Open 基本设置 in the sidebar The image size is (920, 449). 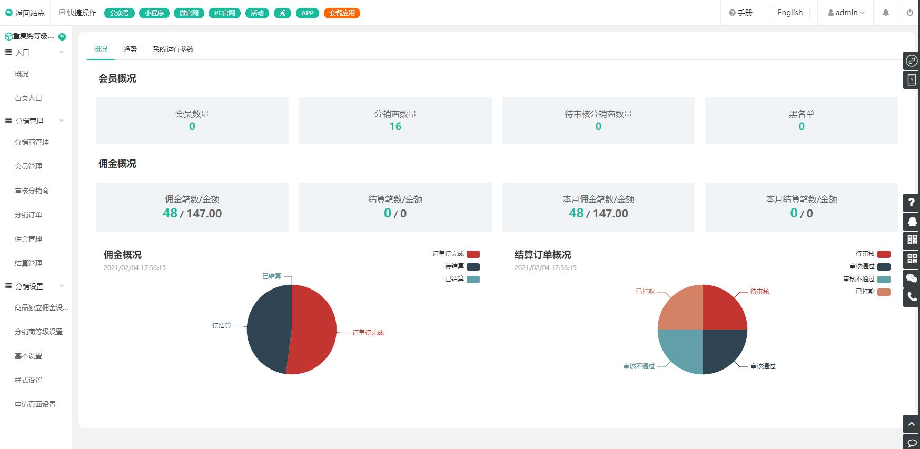click(28, 356)
